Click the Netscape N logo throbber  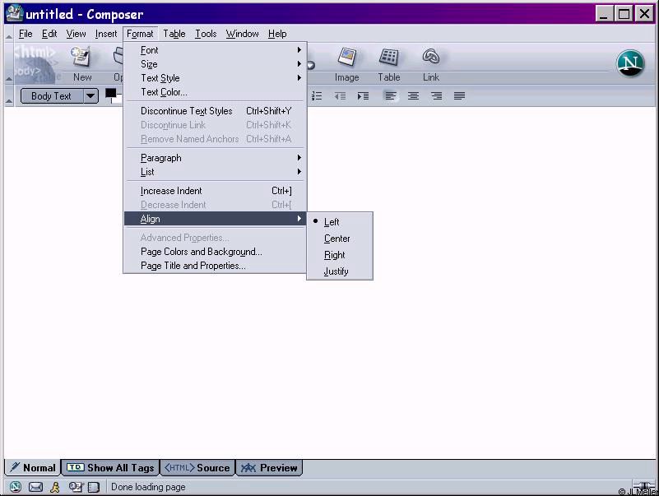tap(630, 63)
